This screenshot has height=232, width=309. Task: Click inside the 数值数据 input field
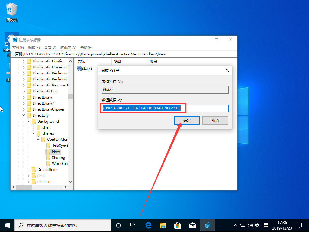click(x=164, y=108)
